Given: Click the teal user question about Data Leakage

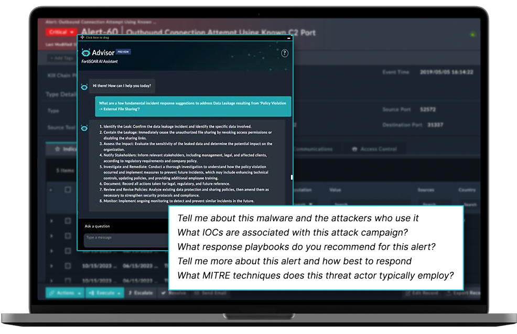Looking at the screenshot, I should point(193,106).
